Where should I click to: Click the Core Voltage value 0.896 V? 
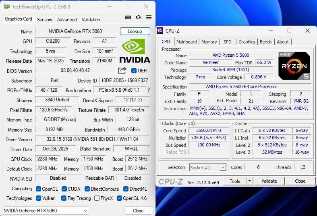tap(259, 77)
